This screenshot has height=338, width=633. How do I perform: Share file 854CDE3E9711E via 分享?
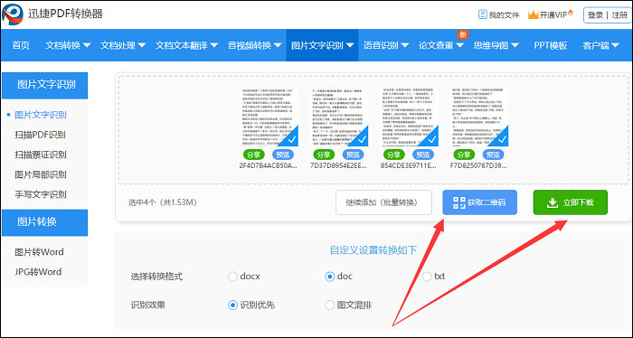393,155
